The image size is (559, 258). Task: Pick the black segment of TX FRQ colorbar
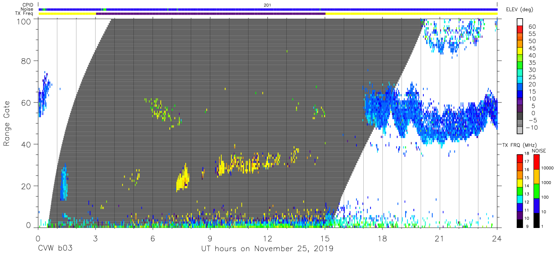point(520,223)
